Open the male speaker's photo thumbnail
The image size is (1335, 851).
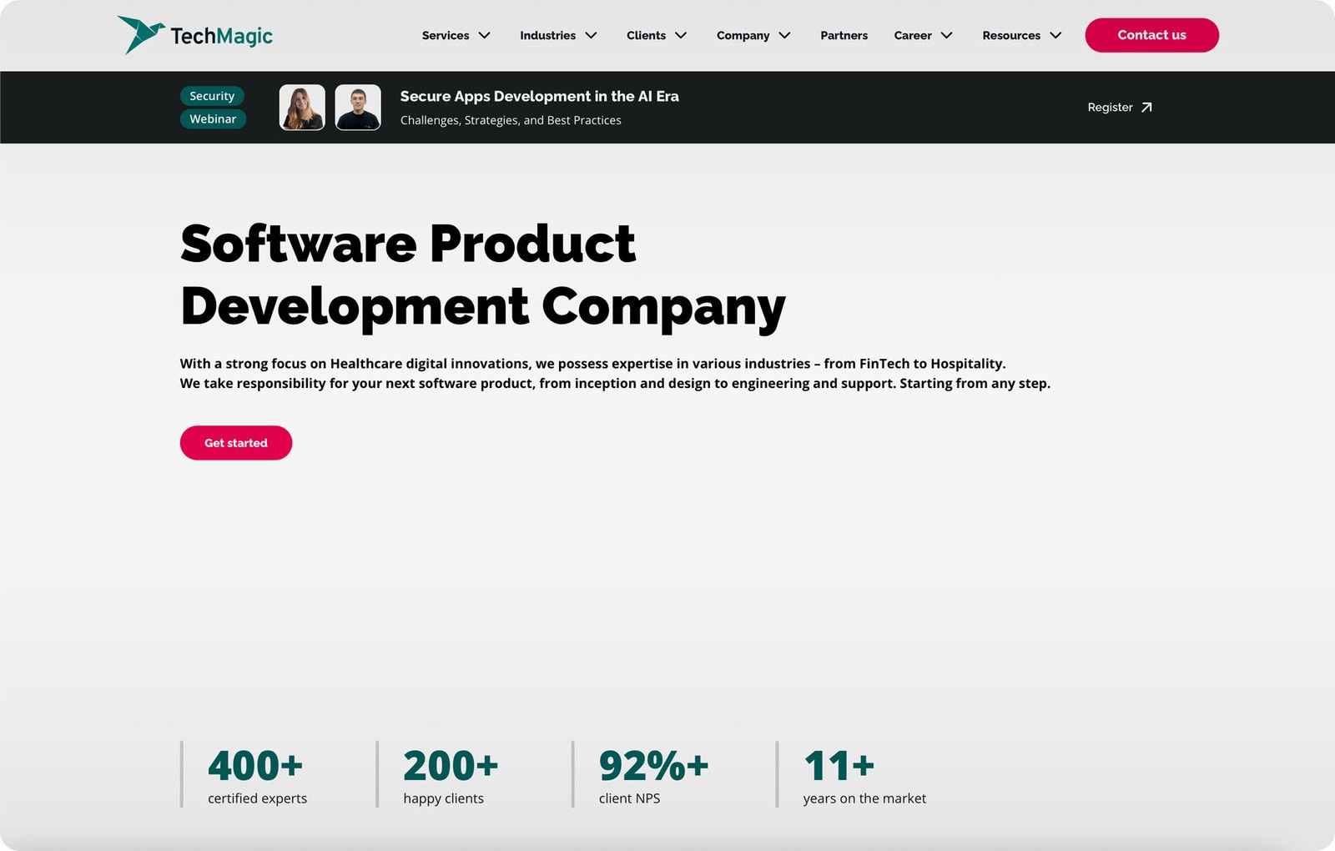tap(358, 108)
